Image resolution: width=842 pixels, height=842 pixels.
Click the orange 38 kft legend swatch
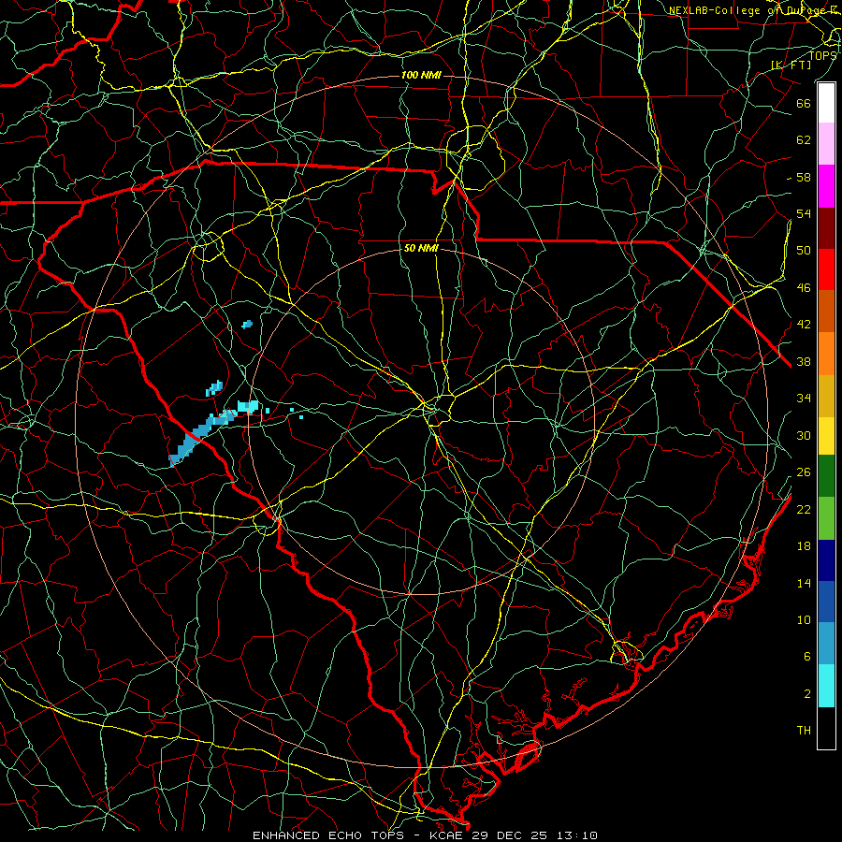(826, 354)
